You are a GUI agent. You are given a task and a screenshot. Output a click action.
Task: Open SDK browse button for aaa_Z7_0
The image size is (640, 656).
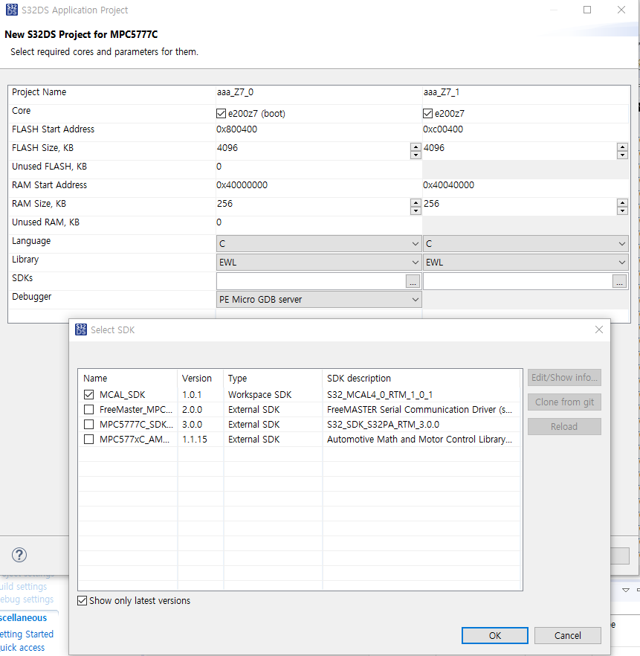point(413,282)
